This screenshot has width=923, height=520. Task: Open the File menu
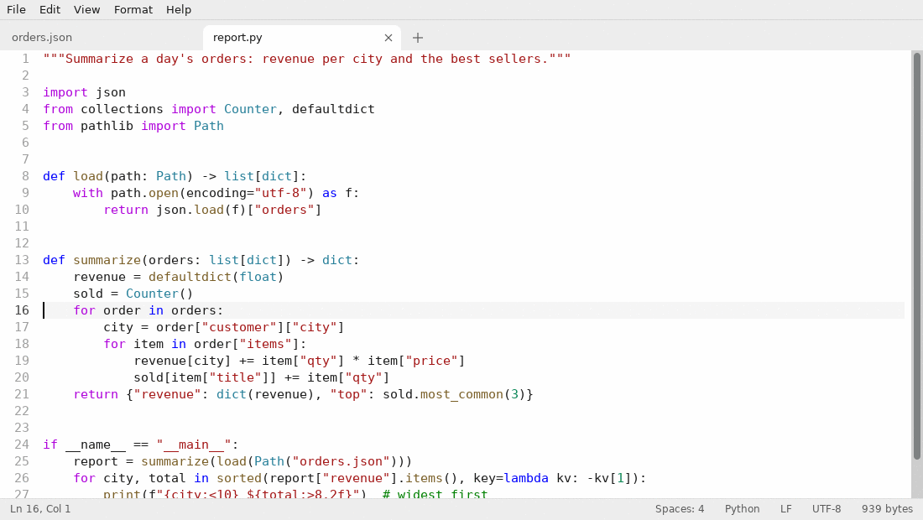pos(16,9)
